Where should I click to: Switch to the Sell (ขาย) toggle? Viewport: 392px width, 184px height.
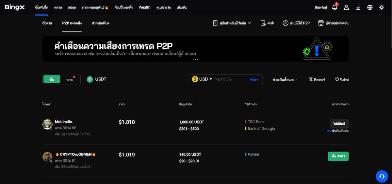click(70, 79)
